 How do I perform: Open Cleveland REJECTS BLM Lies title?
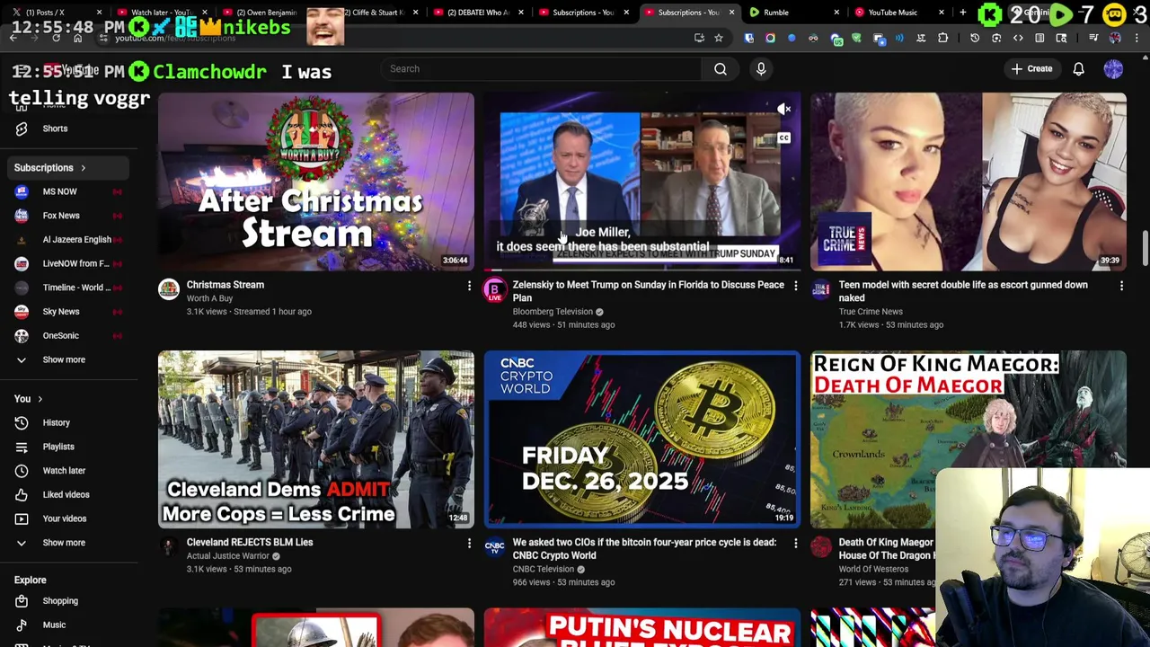pyautogui.click(x=250, y=543)
